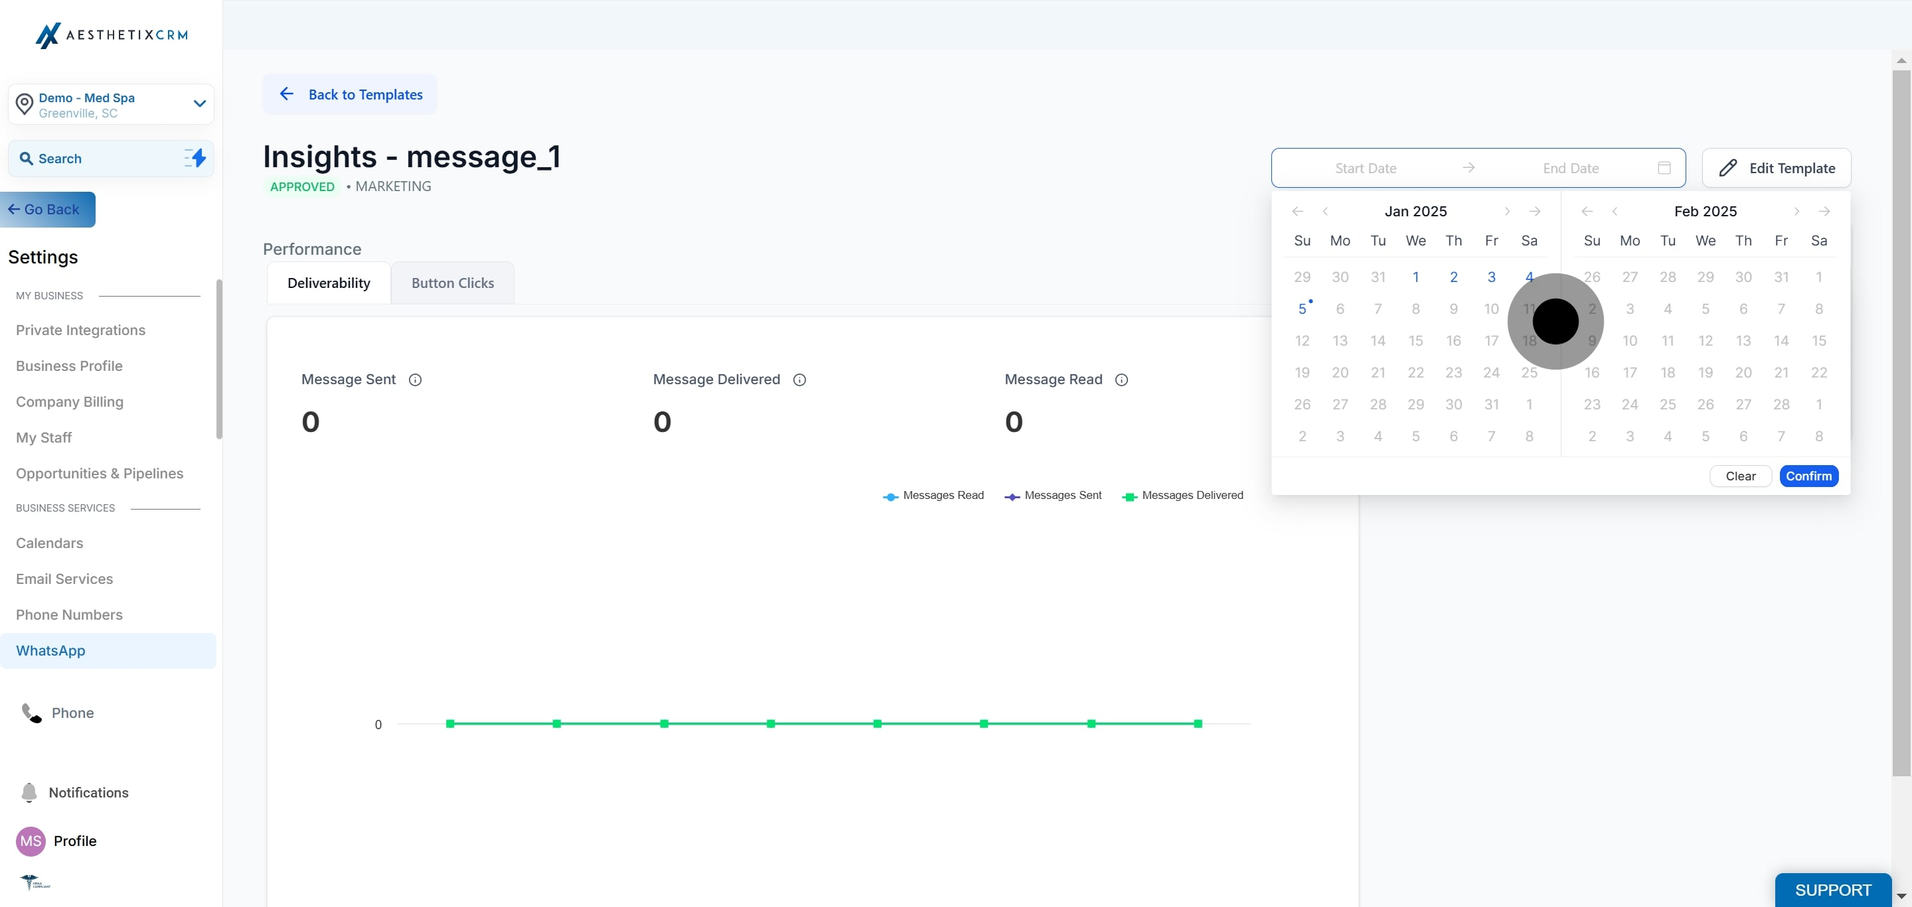Click the lightning bolt quick actions icon
This screenshot has height=907, width=1912.
pos(195,158)
